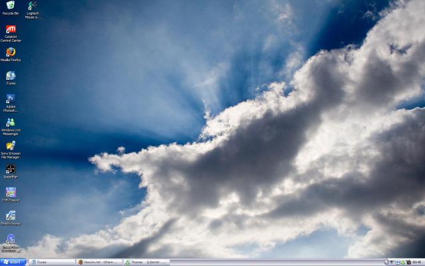
Task: Launch the FinePixViewer shortcut
Action: pos(11,218)
